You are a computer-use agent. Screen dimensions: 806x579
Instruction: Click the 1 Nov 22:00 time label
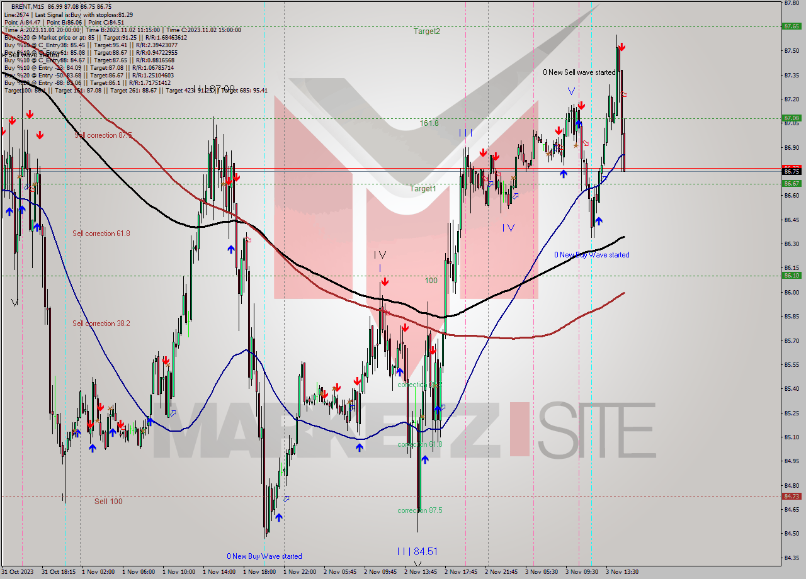tap(300, 572)
